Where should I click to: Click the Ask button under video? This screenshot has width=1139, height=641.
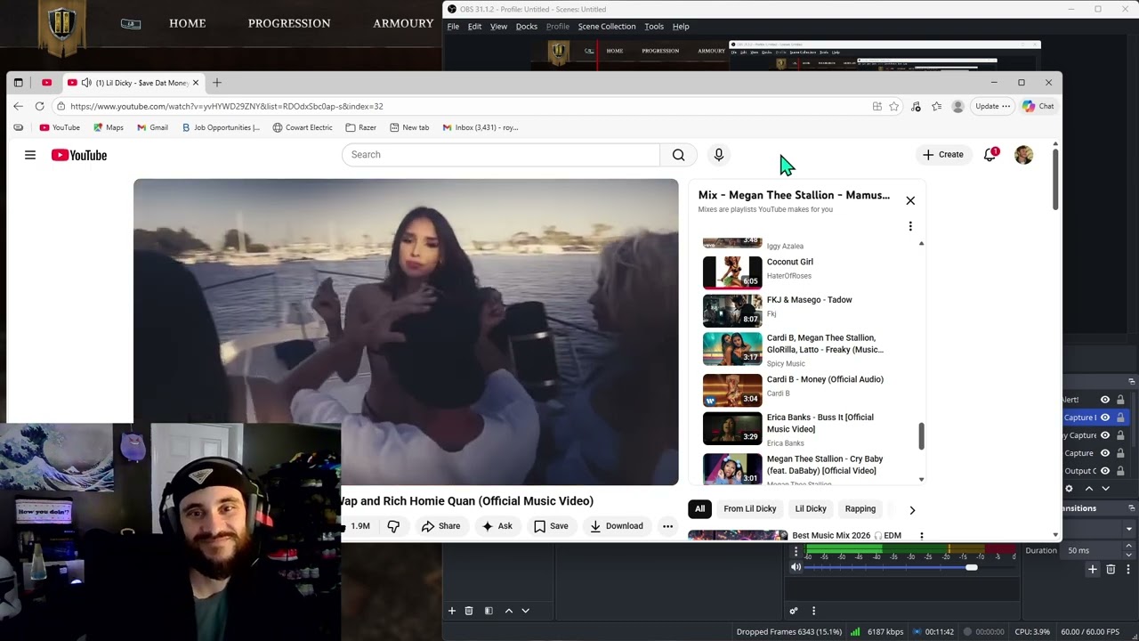click(497, 526)
